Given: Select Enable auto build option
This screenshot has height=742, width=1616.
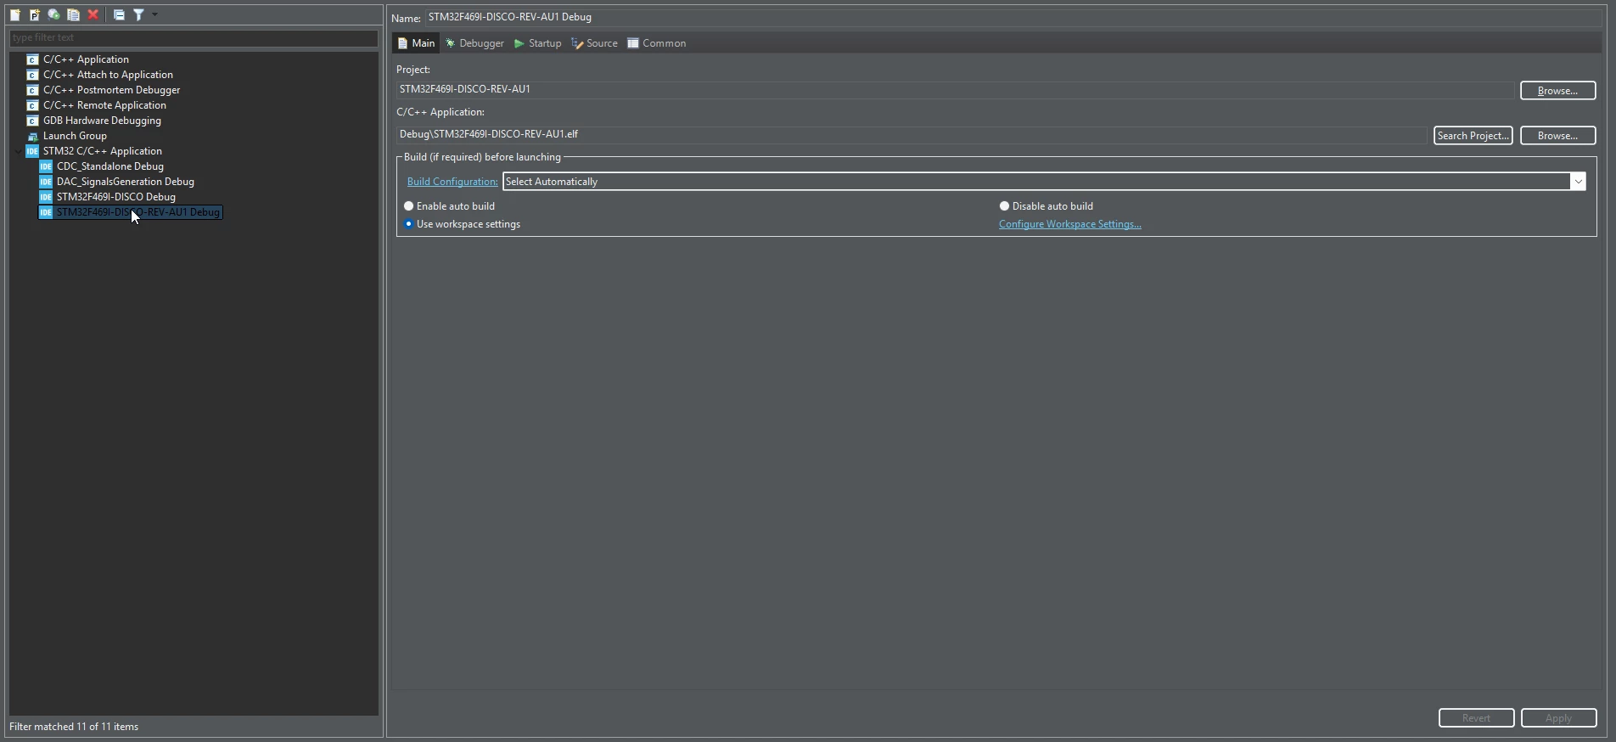Looking at the screenshot, I should [x=450, y=206].
